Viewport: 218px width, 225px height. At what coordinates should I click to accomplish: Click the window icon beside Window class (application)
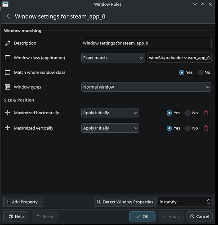(x=8, y=58)
